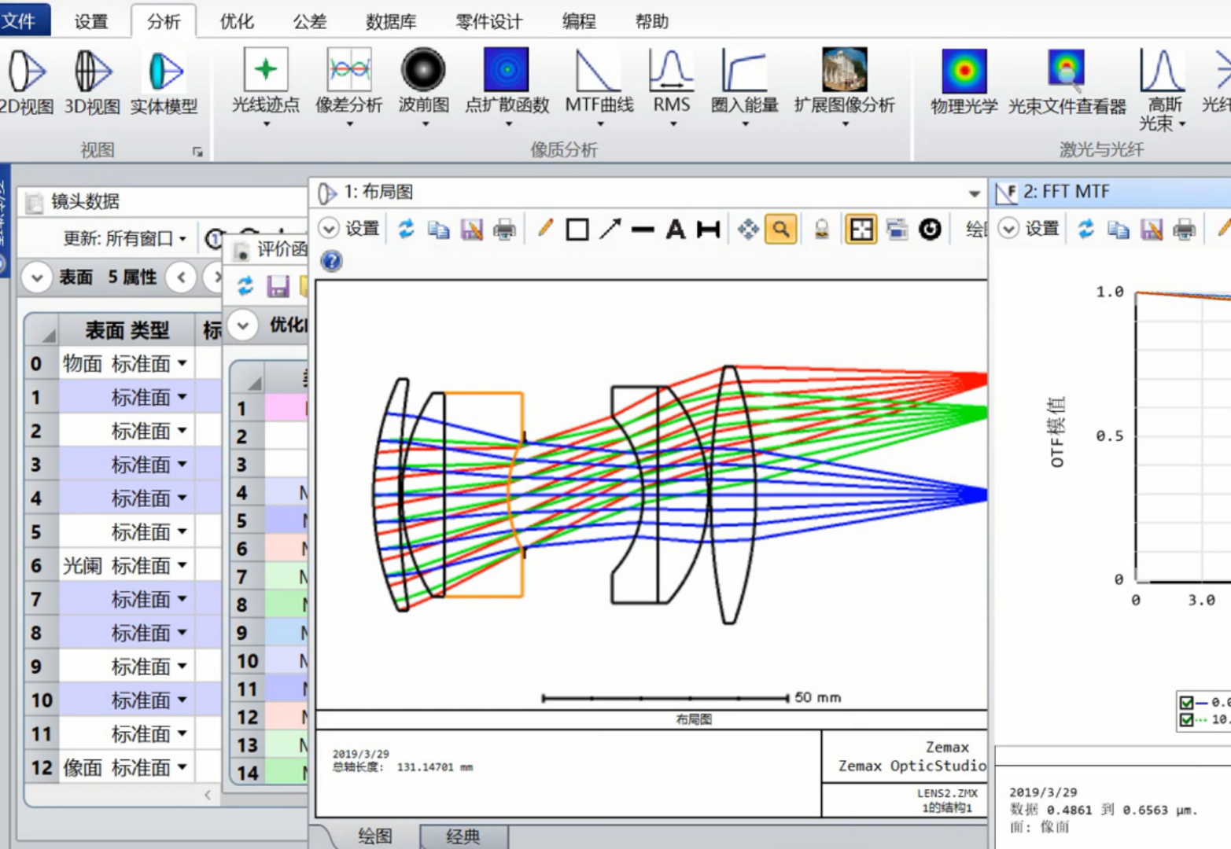Open the 3D视图 viewer
Screen dimensions: 1231x849
(92, 82)
